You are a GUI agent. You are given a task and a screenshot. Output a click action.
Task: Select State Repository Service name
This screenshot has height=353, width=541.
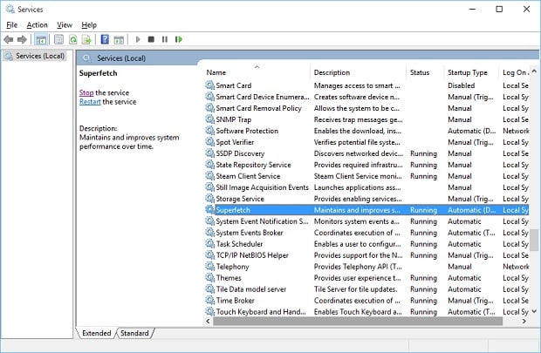253,165
